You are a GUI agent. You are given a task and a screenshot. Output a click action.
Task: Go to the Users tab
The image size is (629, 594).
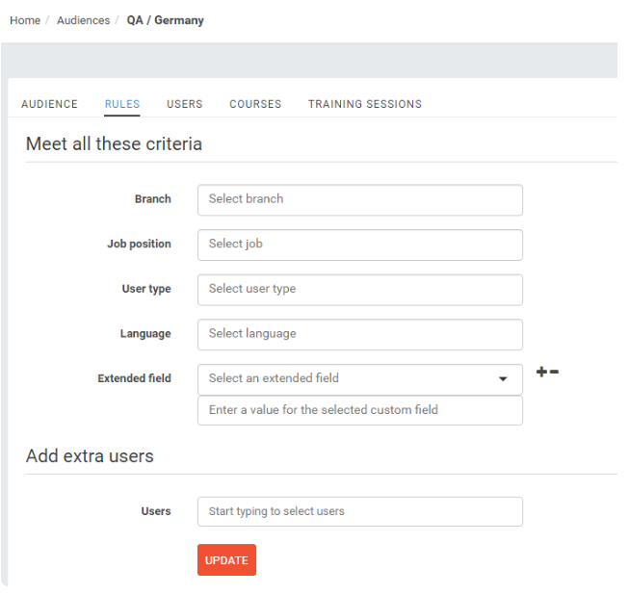pyautogui.click(x=185, y=104)
